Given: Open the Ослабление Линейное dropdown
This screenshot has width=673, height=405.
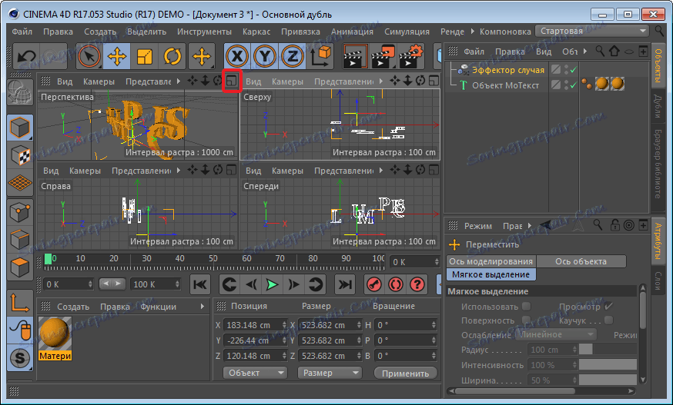Looking at the screenshot, I should coord(555,334).
